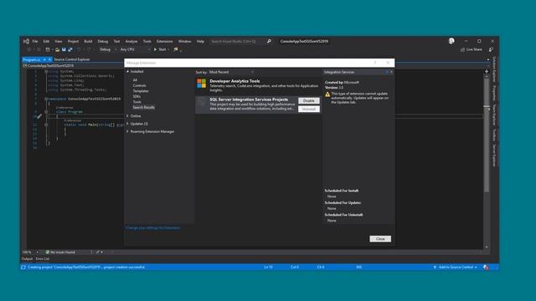Open the Tools menu
536x301 pixels.
pyautogui.click(x=147, y=41)
